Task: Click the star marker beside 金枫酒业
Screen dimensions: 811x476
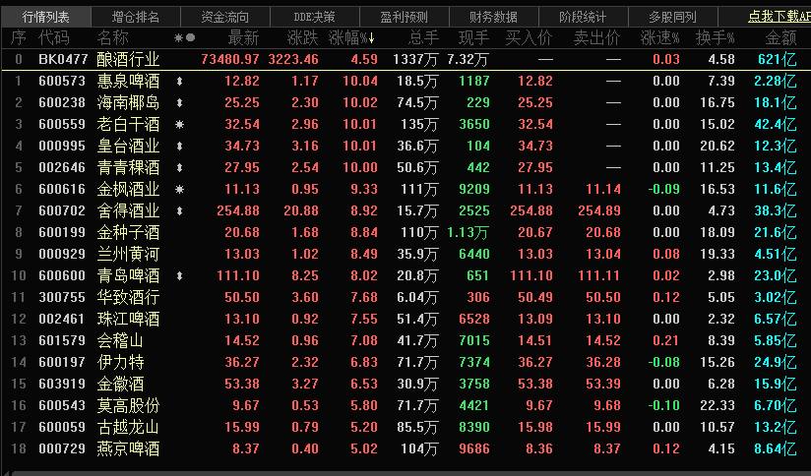Action: pos(179,189)
